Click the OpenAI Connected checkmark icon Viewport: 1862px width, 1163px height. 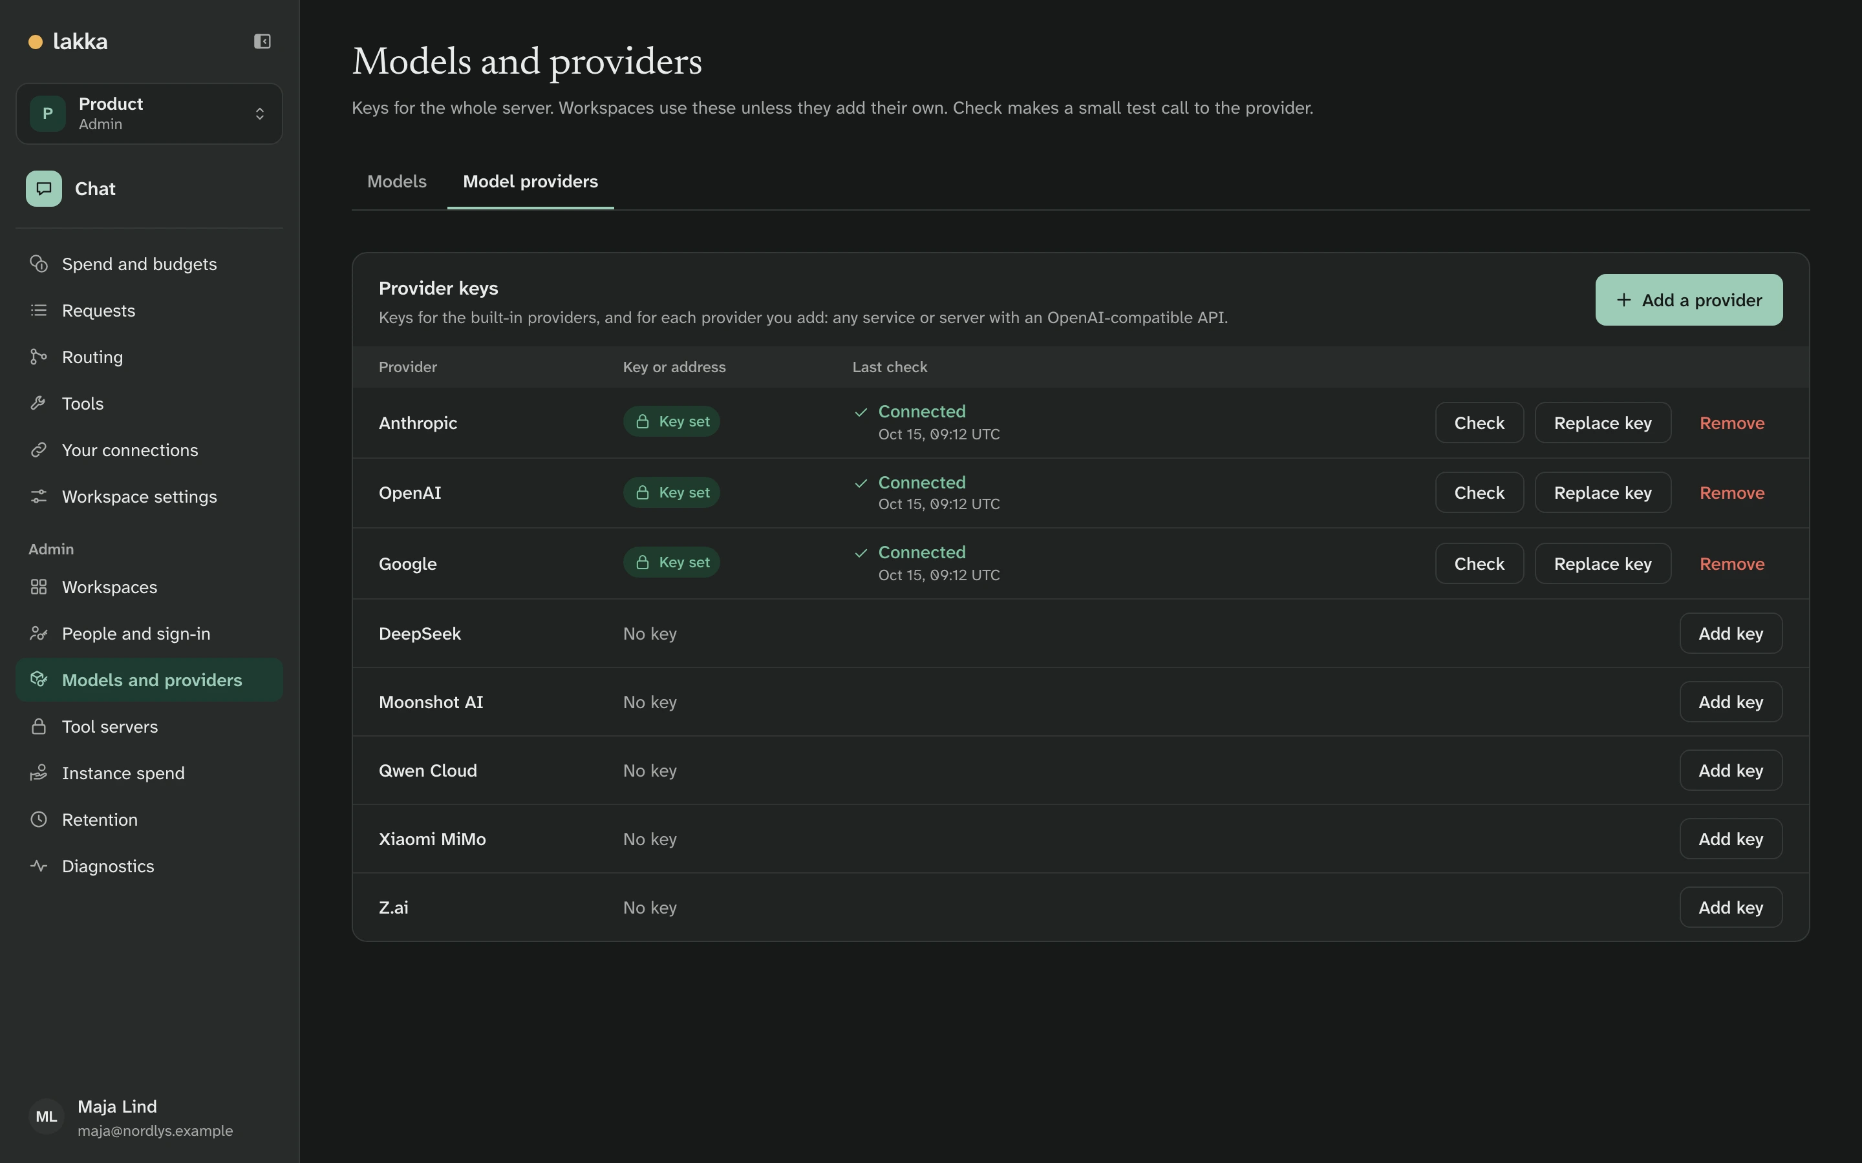(x=861, y=483)
